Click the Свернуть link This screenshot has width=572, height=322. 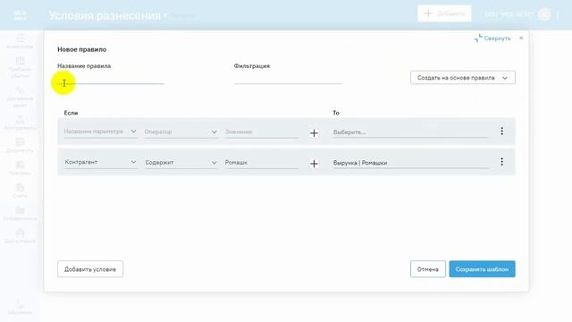pos(497,38)
